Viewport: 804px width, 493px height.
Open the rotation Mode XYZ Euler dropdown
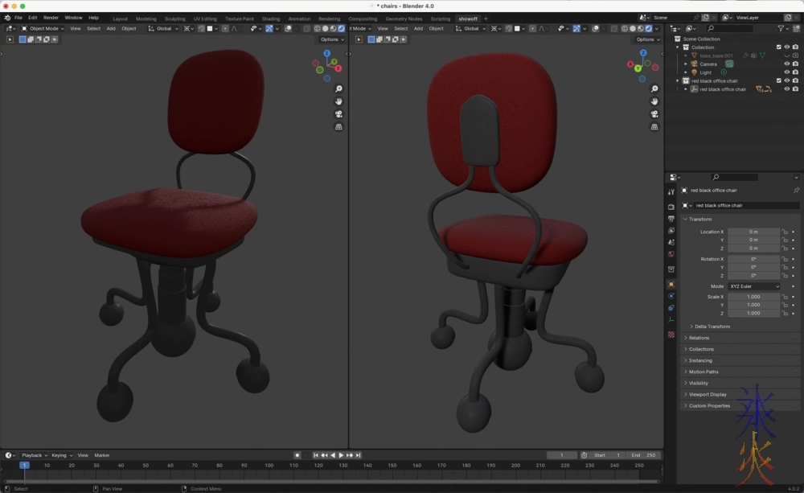tap(753, 286)
